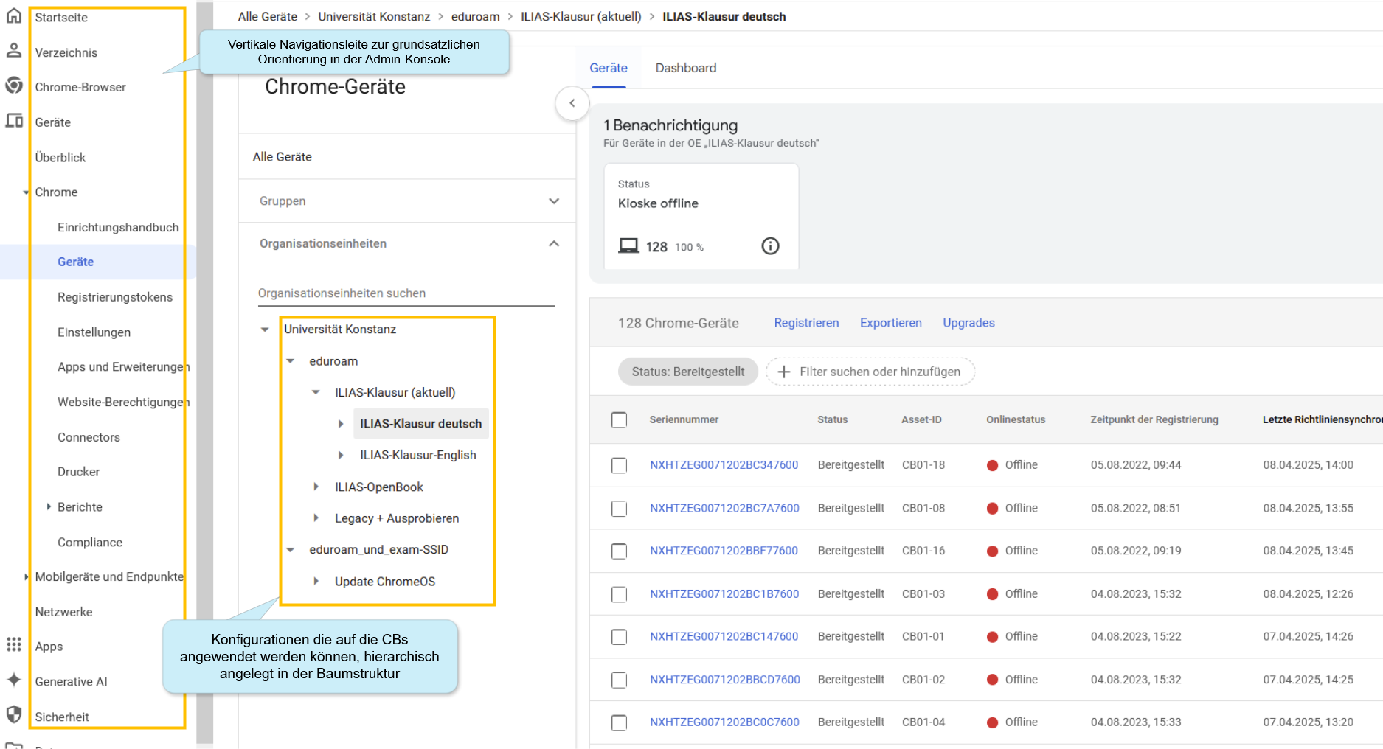Click the 'Status: Bereitgestellt' filter chip

[687, 372]
